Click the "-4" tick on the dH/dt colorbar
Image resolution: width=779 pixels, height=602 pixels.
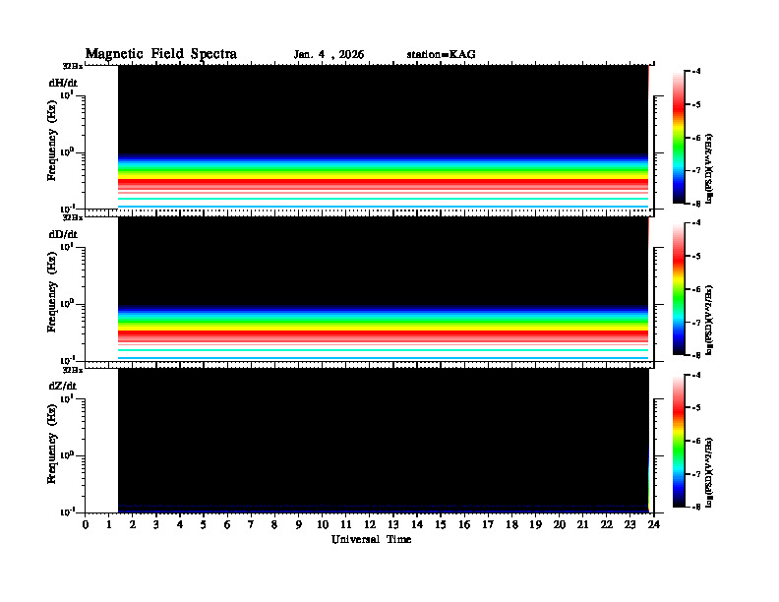click(697, 71)
